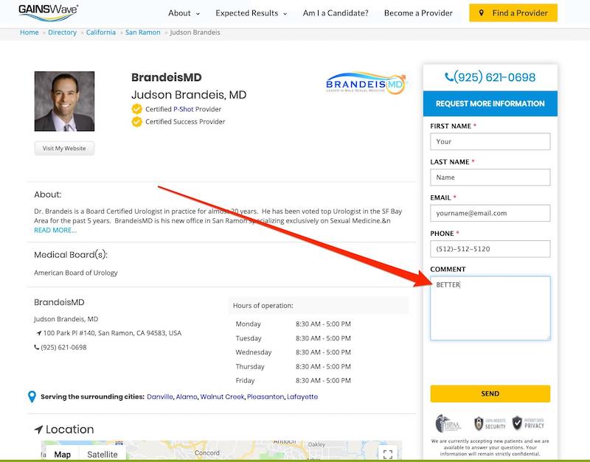Go to the California breadcrumb
590x462 pixels.
coord(101,32)
